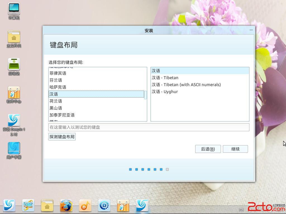Select 黑山语 in the layout list
The image size is (286, 214).
tap(96, 108)
